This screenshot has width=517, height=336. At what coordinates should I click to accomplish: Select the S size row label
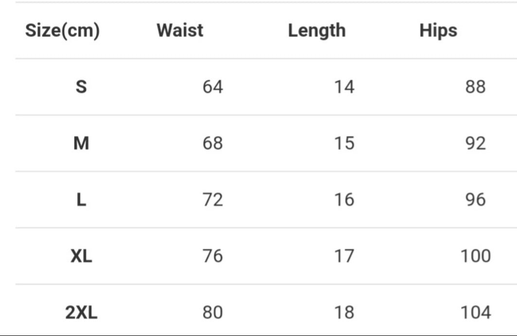81,87
